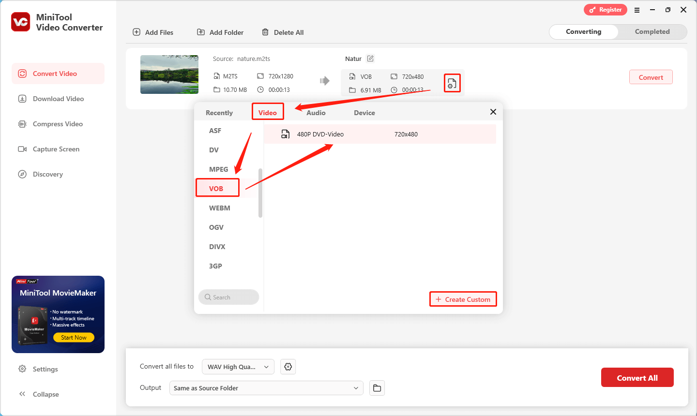Click Delete All
This screenshot has height=416, width=697.
[x=283, y=32]
